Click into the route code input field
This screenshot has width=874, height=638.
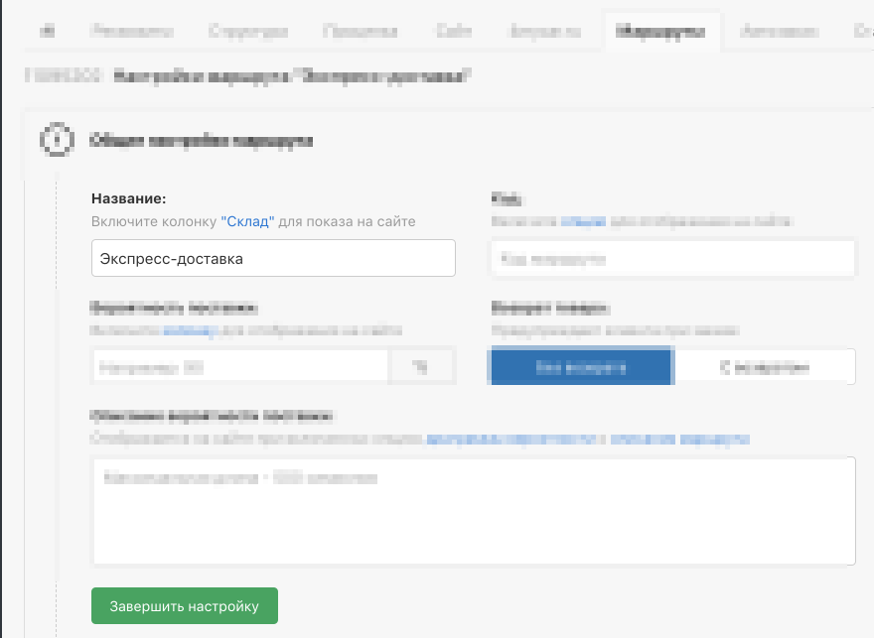point(672,259)
